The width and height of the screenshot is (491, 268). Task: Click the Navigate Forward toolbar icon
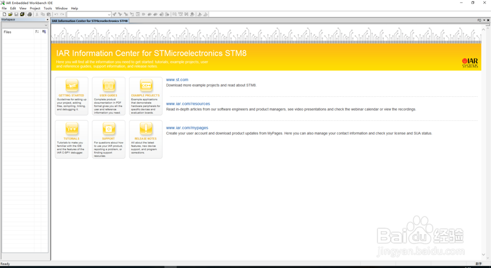[x=167, y=14]
